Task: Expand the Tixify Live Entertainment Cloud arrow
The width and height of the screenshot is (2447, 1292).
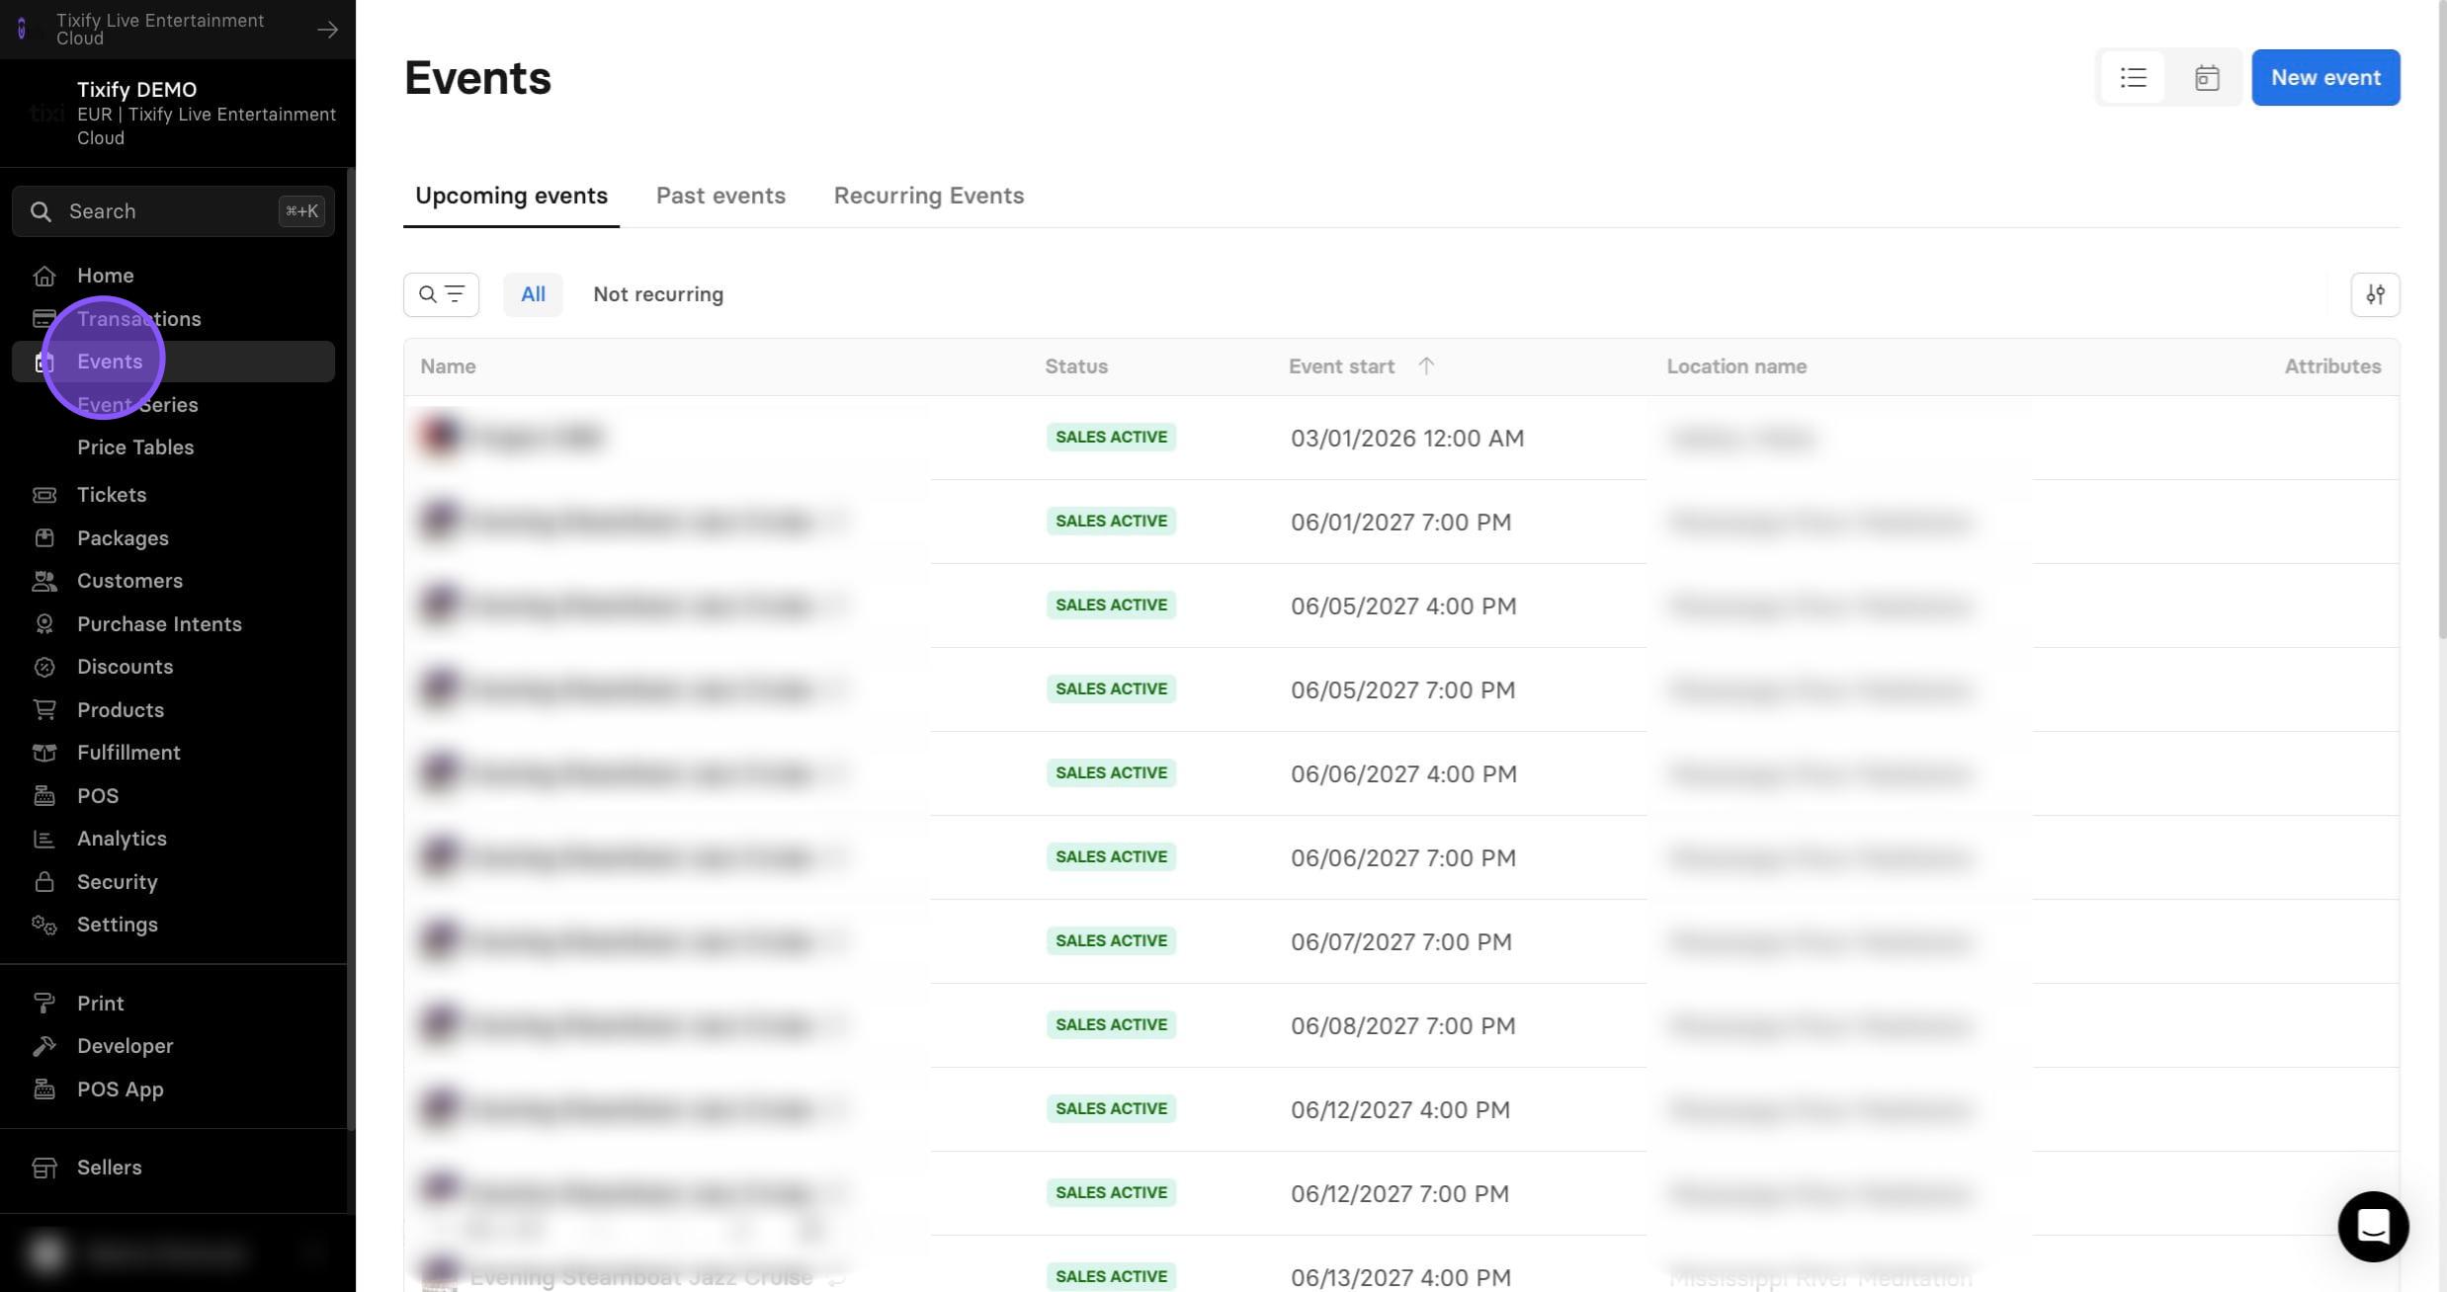Action: (327, 30)
